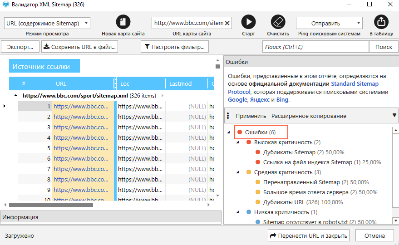Image resolution: width=399 pixels, height=245 pixels.
Task: Select Высокая критичность (2)
Action: [x=287, y=142]
